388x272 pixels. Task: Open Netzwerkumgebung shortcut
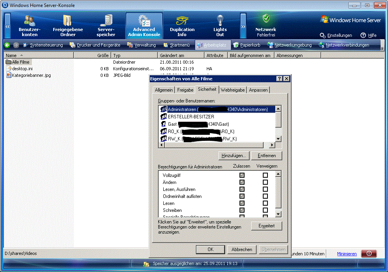290,45
